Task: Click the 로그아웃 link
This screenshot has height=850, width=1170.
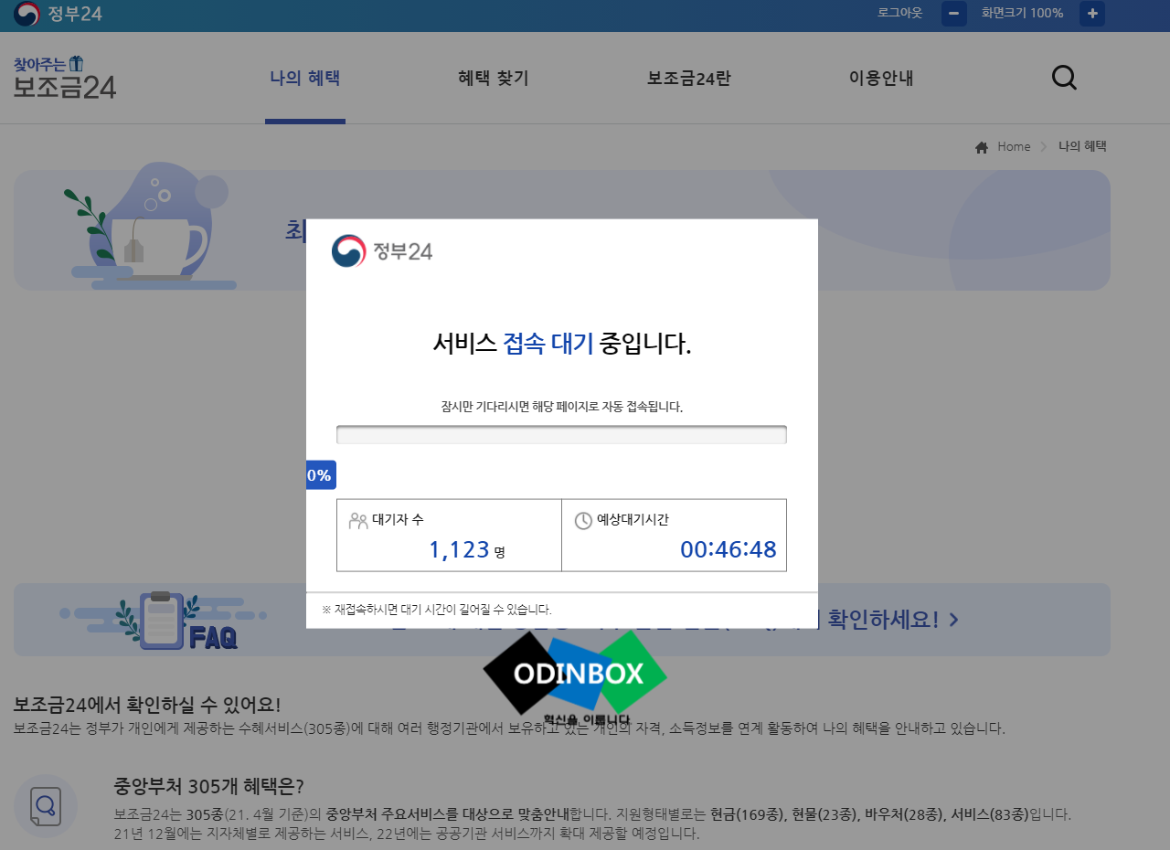Action: point(899,14)
